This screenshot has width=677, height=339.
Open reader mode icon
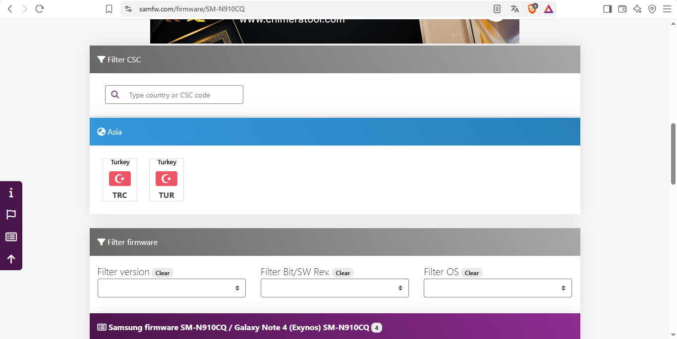497,9
